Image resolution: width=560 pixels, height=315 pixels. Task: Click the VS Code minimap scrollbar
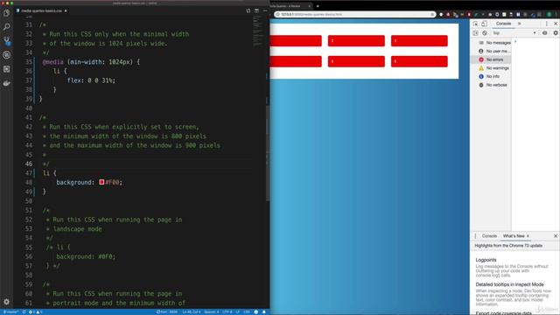[x=268, y=154]
